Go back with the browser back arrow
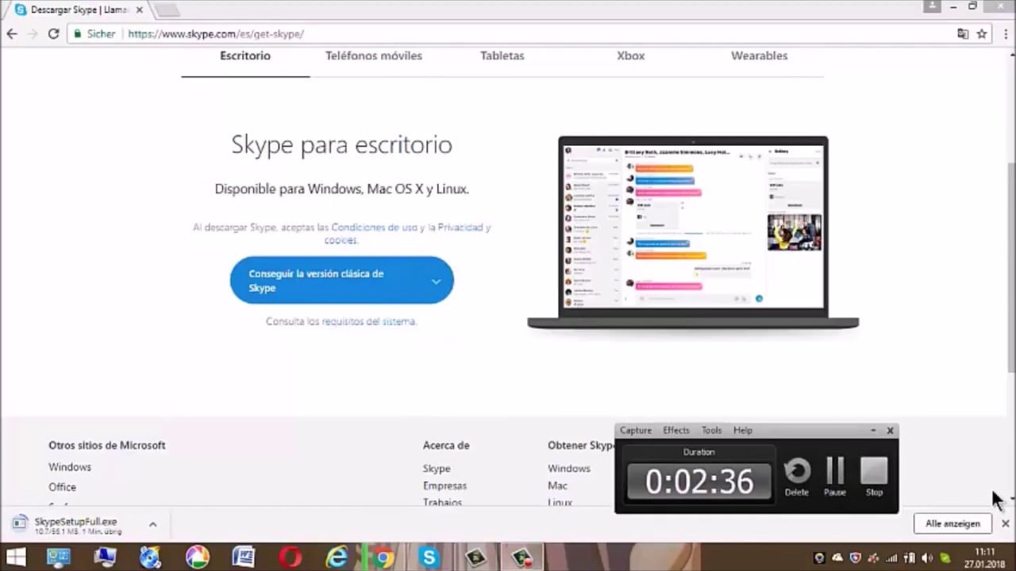Image resolution: width=1016 pixels, height=571 pixels. (11, 34)
